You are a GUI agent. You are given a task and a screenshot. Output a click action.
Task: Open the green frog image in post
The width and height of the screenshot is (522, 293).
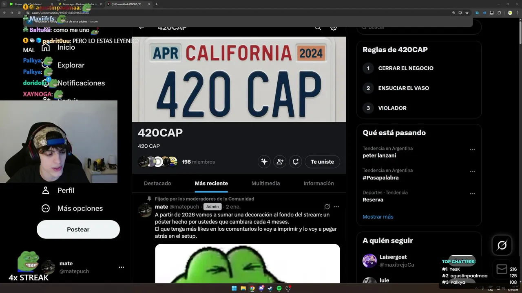(x=247, y=264)
